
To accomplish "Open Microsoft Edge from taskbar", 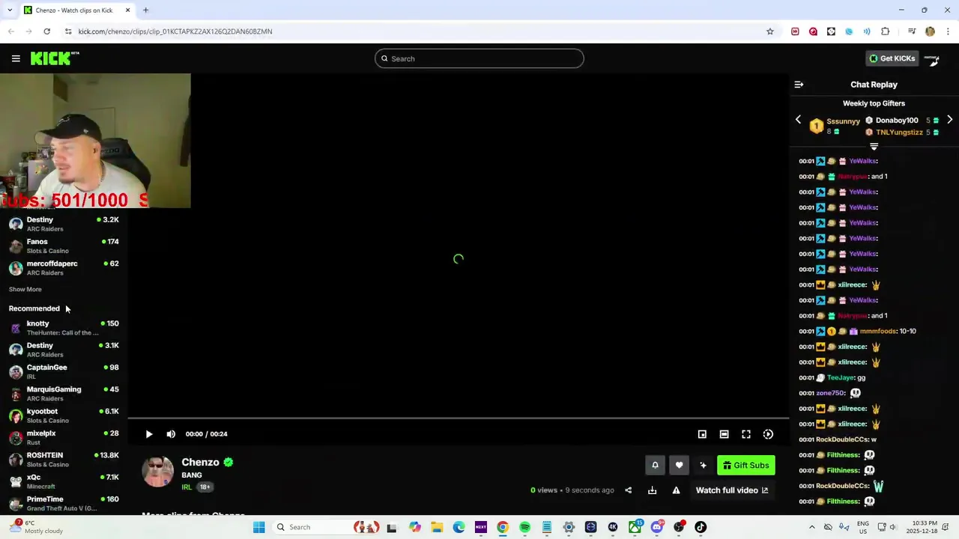I will click(x=459, y=527).
